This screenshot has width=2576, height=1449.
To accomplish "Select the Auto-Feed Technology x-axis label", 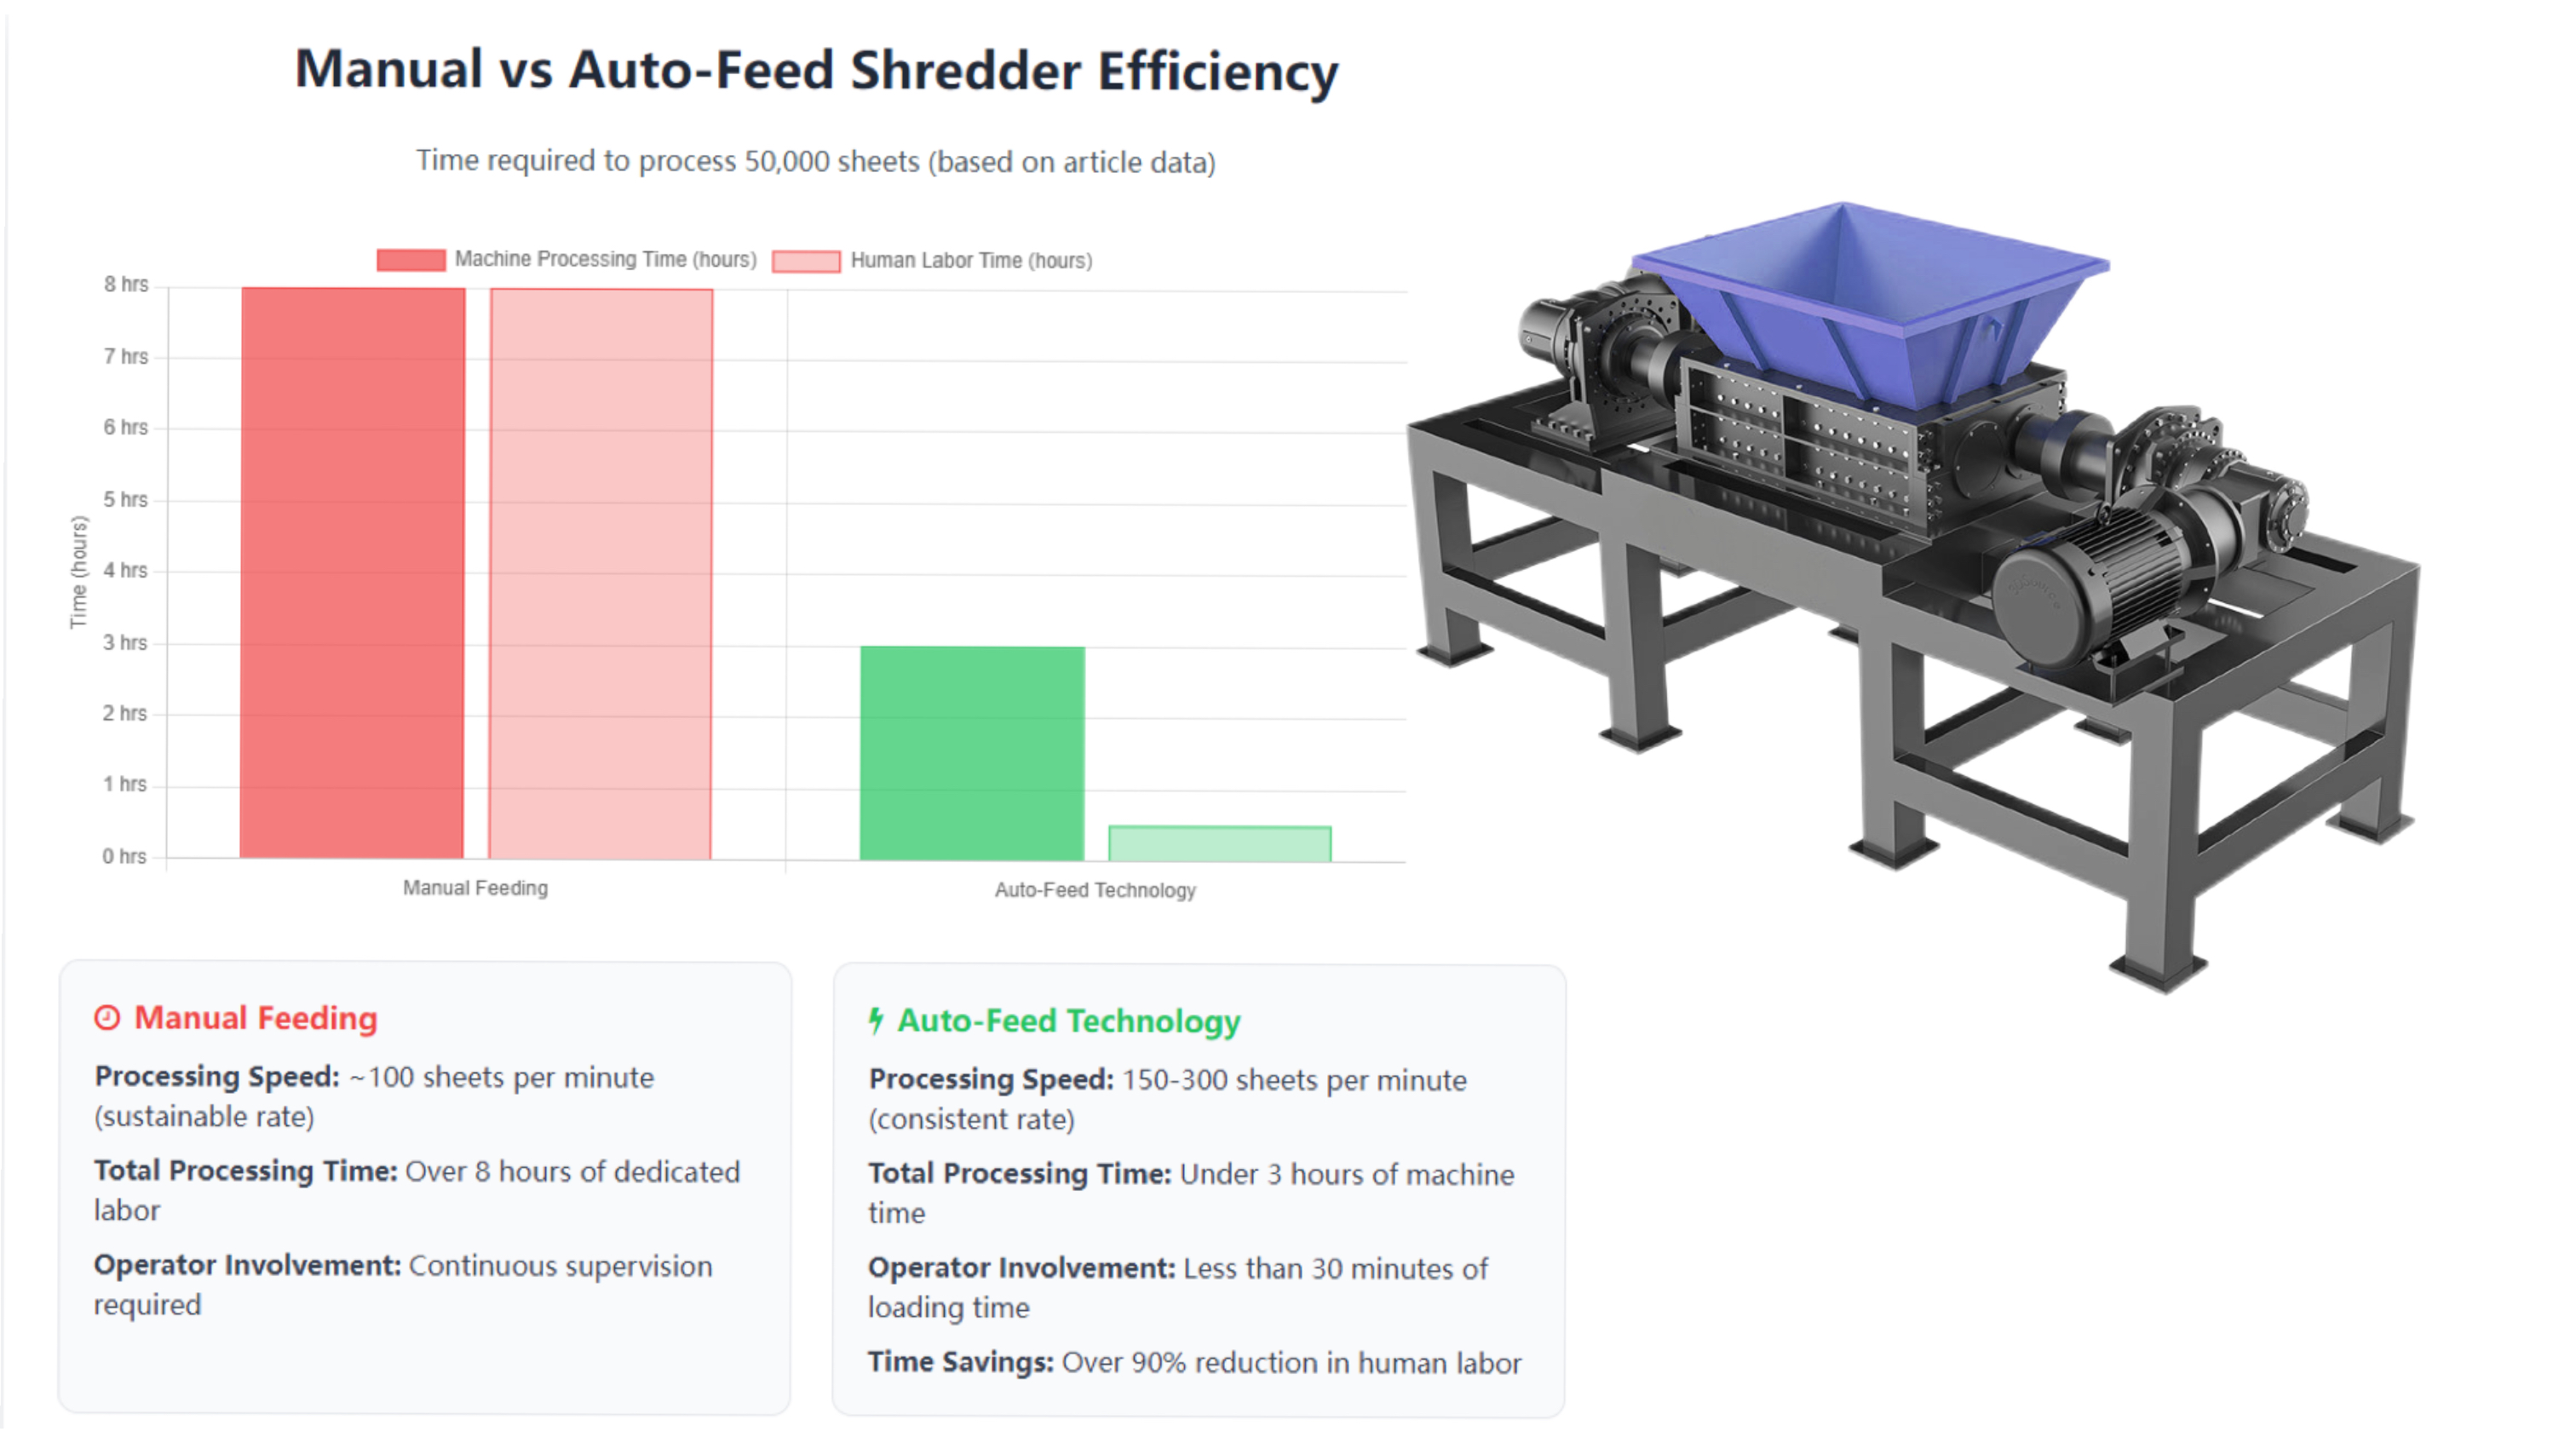I will 1094,890.
